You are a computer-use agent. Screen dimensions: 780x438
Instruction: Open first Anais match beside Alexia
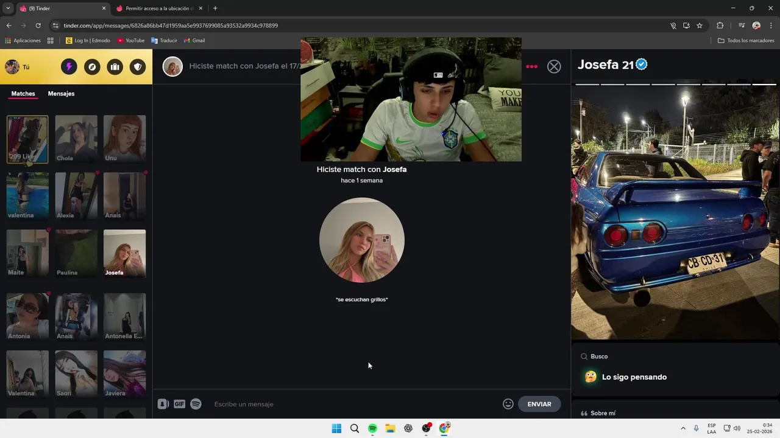click(124, 196)
